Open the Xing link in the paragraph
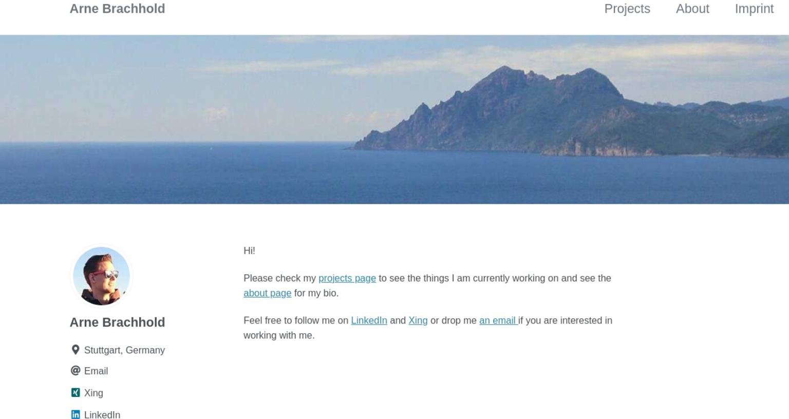 pos(418,320)
